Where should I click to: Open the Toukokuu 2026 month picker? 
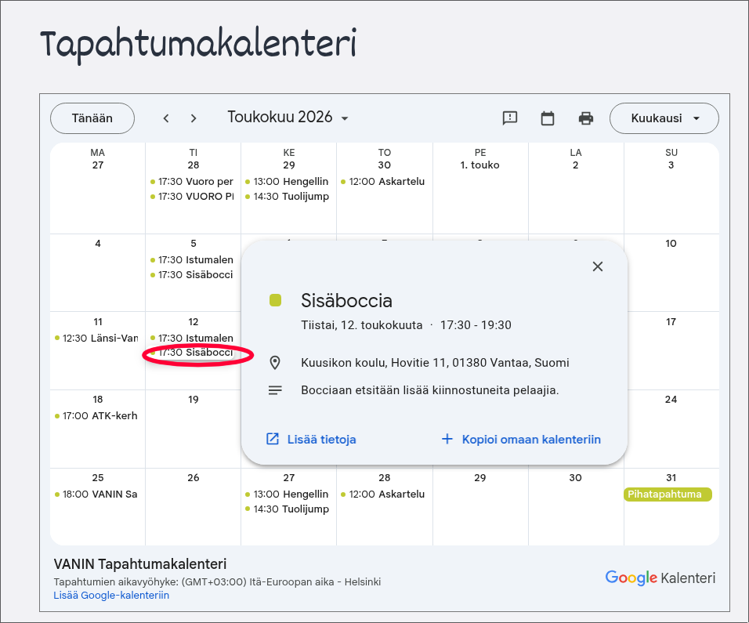coord(288,118)
